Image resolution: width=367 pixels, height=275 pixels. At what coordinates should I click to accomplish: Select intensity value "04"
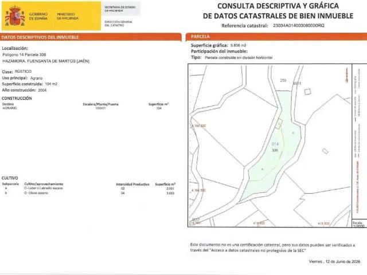123,193
